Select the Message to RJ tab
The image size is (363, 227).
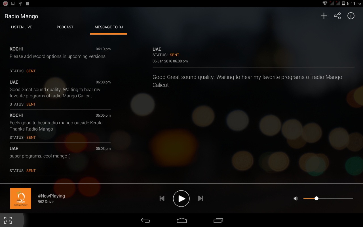click(109, 27)
